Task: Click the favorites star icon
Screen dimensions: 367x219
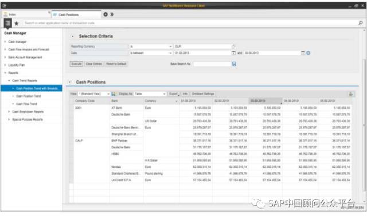Action: click(17, 24)
